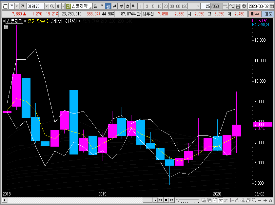The height and width of the screenshot is (205, 275).
Task: Expand the custom interval dropdown
Action: [198, 7]
